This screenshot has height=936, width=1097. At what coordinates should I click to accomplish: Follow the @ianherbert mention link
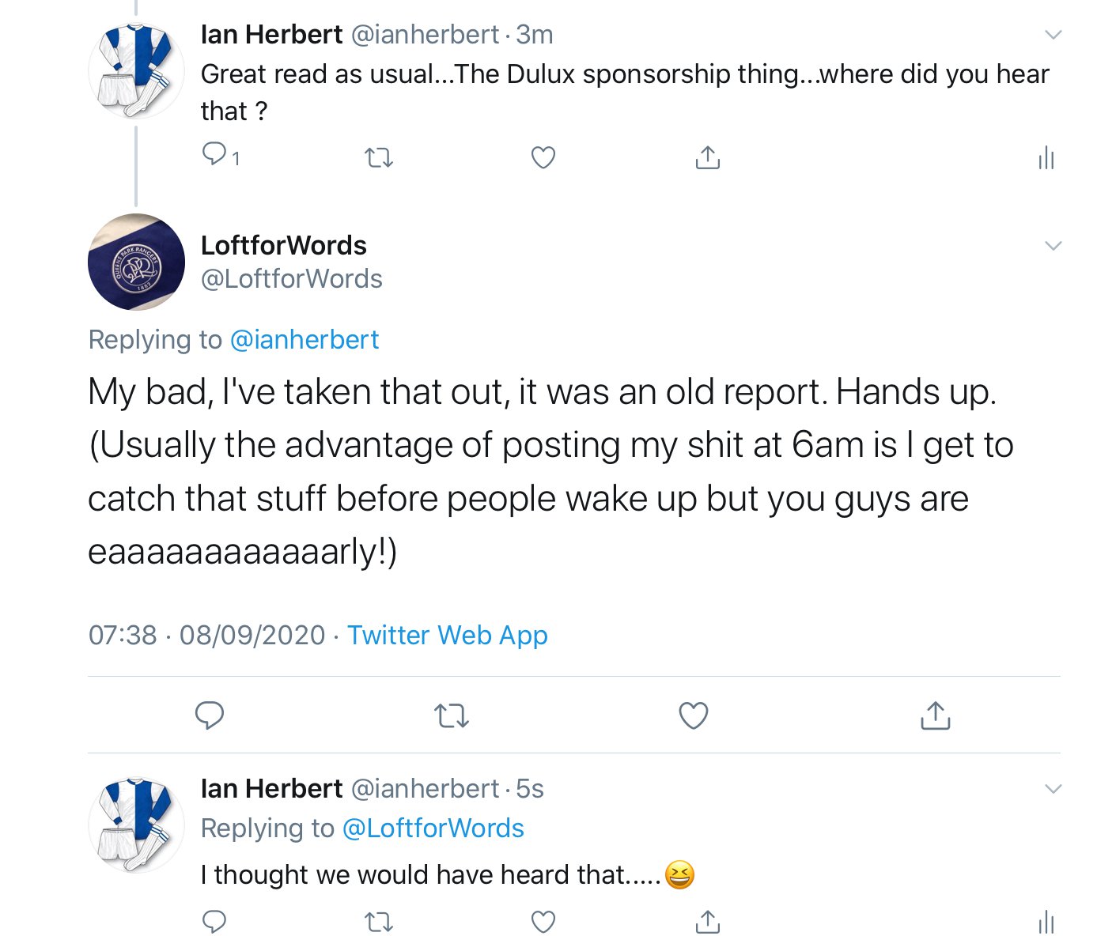pos(305,339)
